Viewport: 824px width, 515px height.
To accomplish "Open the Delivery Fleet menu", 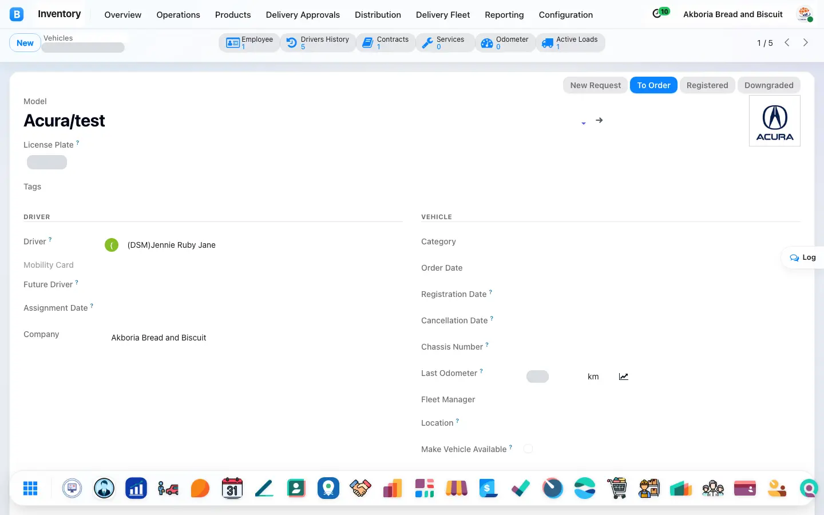I will (x=443, y=15).
